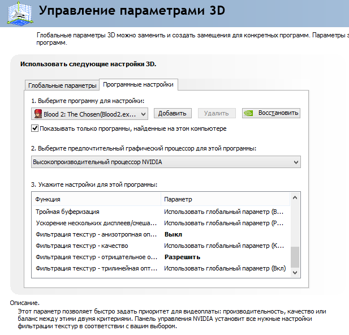The width and height of the screenshot is (349, 335).
Task: Click the Параметр column header
Action: tap(226, 199)
